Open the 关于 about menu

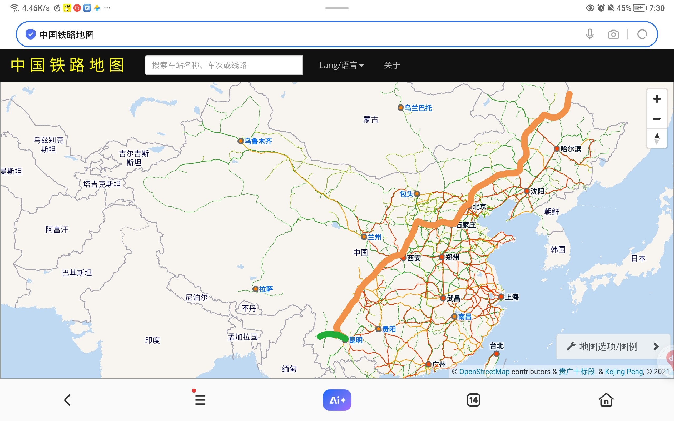392,65
